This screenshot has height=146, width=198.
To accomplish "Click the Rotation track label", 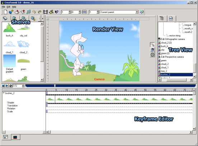I will tap(11, 109).
